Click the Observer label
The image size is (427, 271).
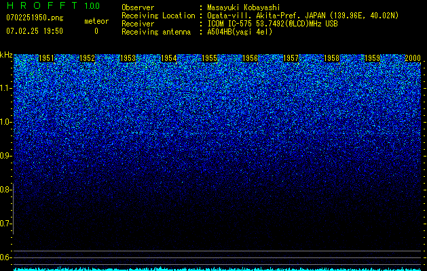[138, 7]
